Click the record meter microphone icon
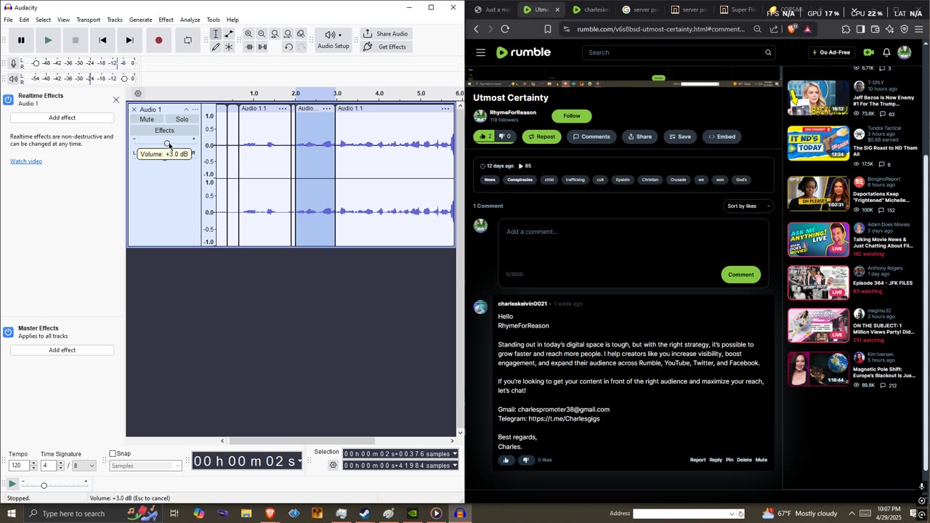 point(13,63)
